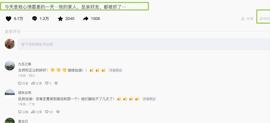Share 九五之尊's comment
This screenshot has width=270, height=123.
[37, 83]
